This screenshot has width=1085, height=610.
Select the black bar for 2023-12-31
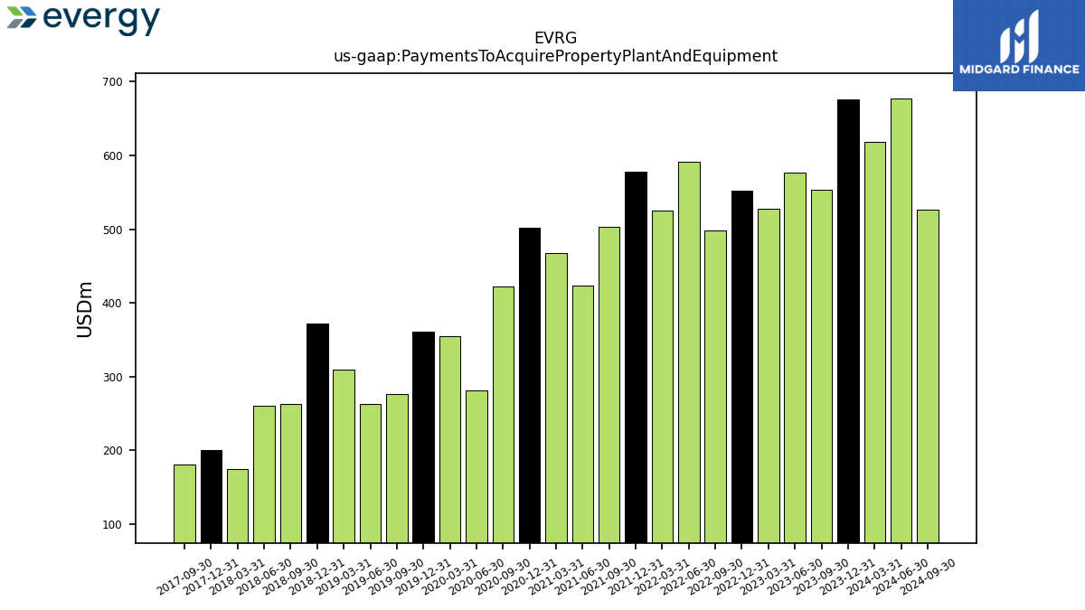coord(848,321)
